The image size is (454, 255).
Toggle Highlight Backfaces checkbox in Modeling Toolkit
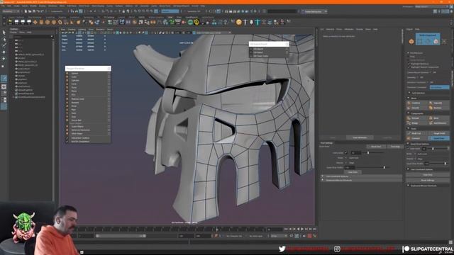[409, 64]
